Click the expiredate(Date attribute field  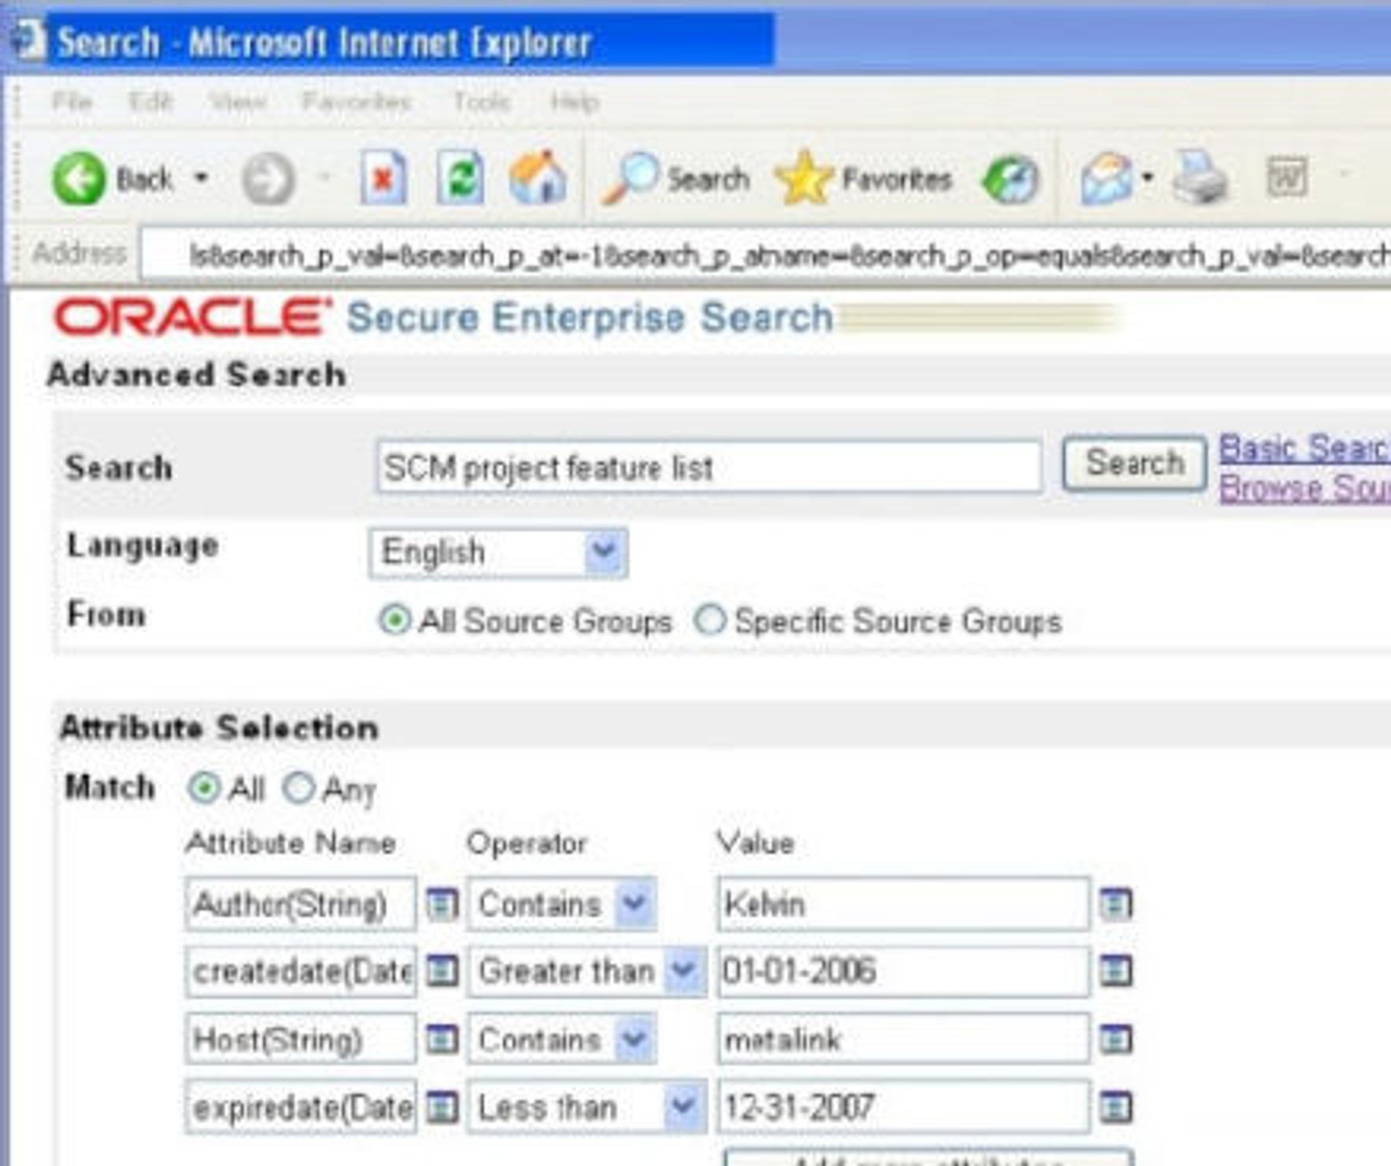(300, 1107)
